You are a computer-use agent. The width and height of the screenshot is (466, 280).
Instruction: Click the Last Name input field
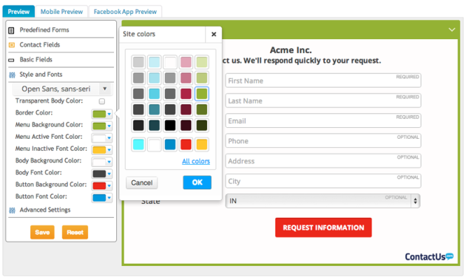pos(323,100)
